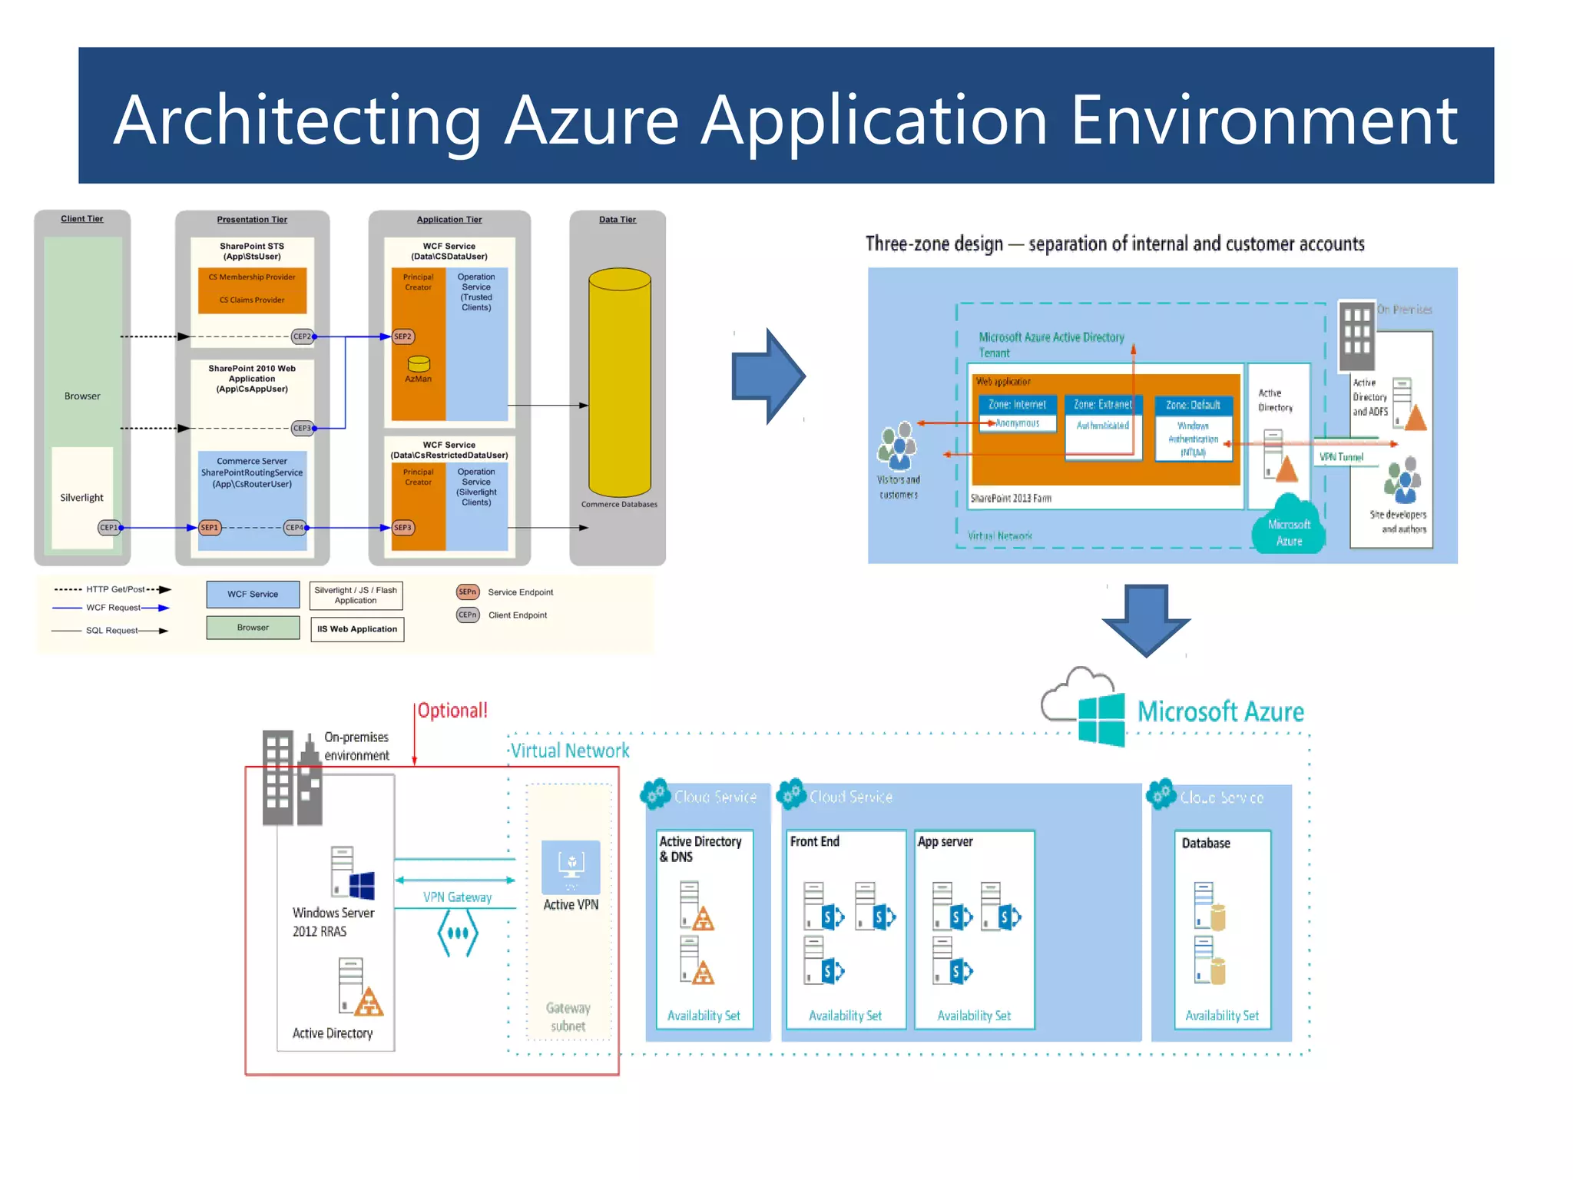Click the CEP4 client endpoint marker
1573x1180 pixels.
coord(295,528)
